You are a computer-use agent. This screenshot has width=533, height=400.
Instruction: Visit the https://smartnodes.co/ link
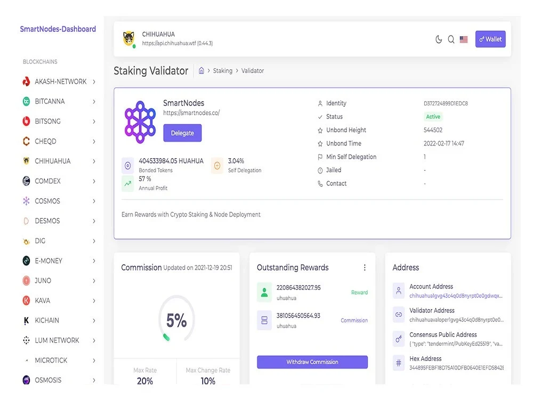pos(191,113)
